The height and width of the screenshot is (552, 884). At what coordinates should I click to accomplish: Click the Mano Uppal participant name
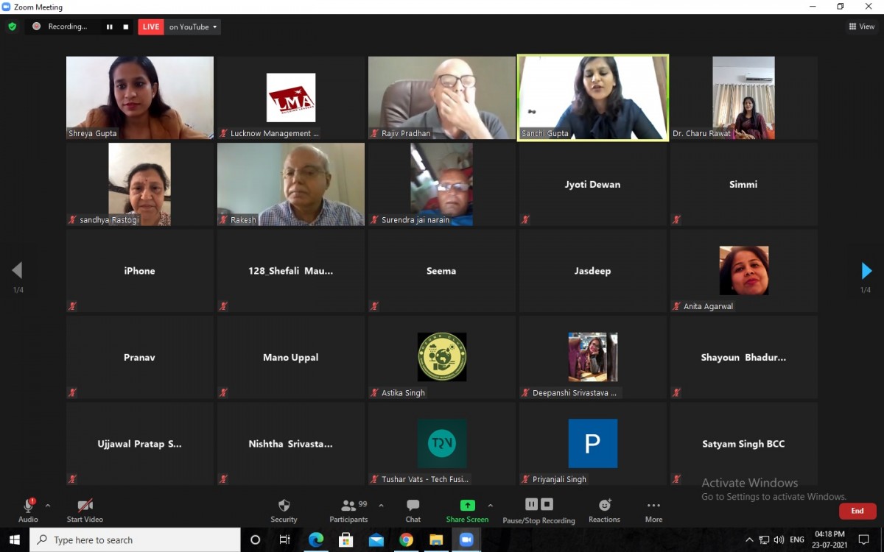(290, 358)
